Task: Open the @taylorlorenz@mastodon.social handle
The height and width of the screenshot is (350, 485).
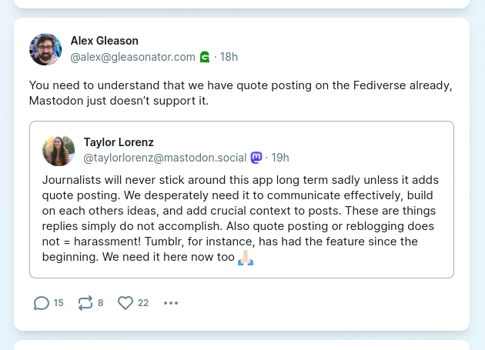Action: pos(165,158)
